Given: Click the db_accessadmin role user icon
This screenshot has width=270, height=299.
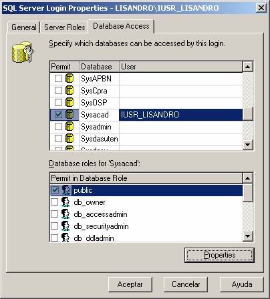Looking at the screenshot, I should (x=65, y=214).
